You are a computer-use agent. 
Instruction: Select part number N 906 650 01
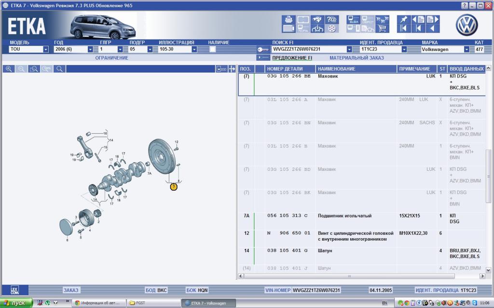tap(289, 233)
